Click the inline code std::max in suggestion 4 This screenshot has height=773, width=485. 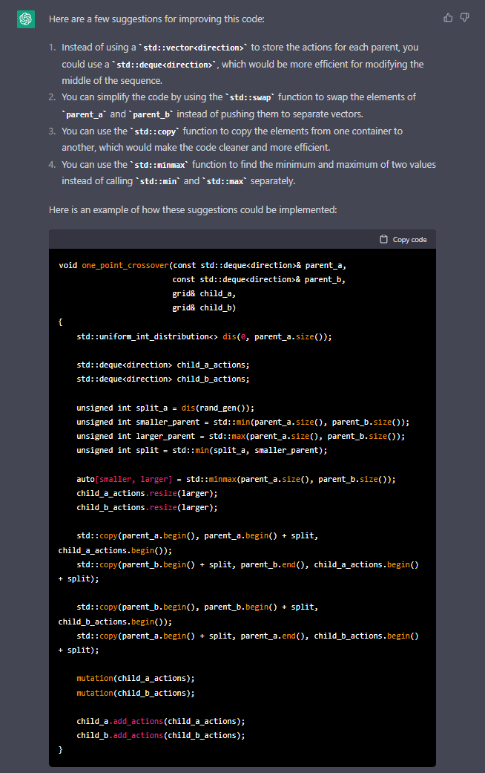tap(225, 181)
